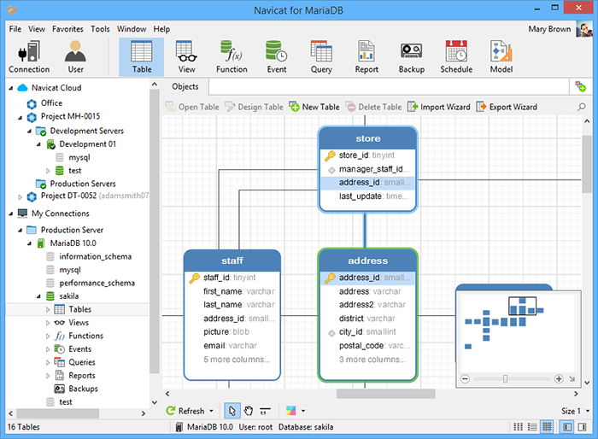Open the File menu
The image size is (598, 439).
[15, 29]
